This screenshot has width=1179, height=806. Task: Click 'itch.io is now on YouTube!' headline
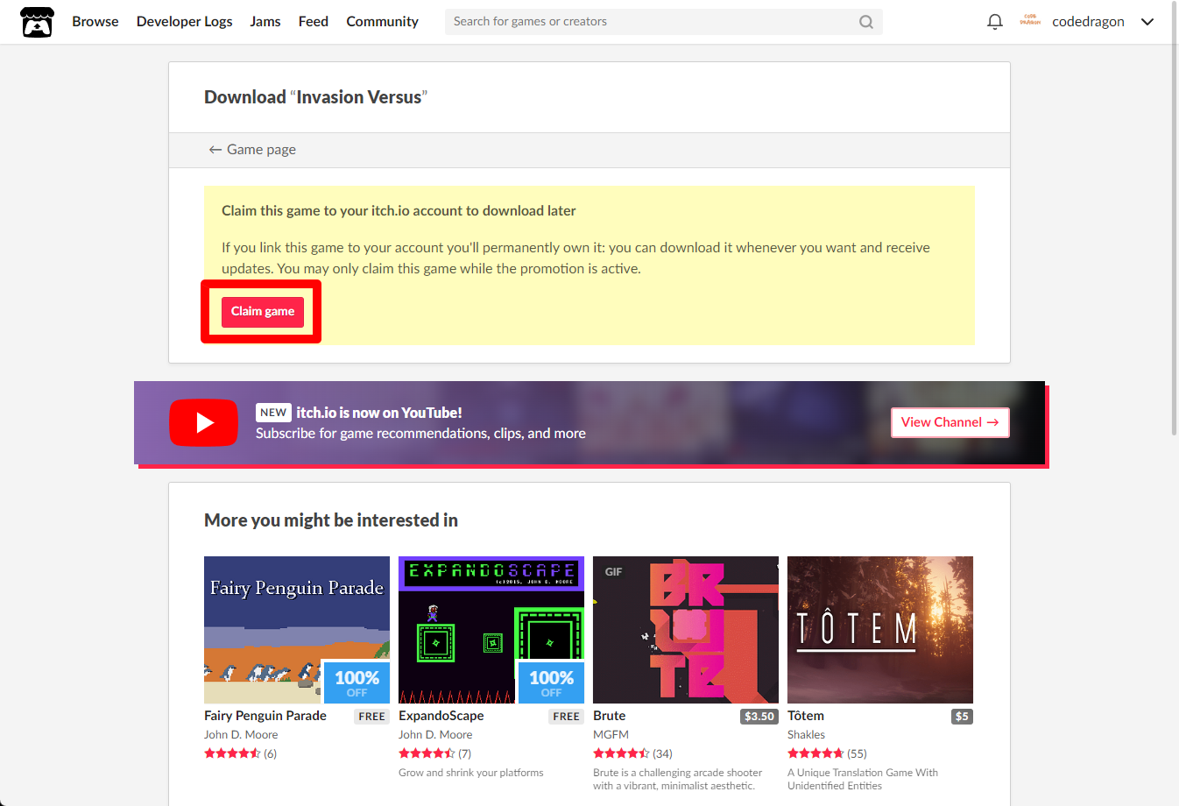click(x=379, y=413)
